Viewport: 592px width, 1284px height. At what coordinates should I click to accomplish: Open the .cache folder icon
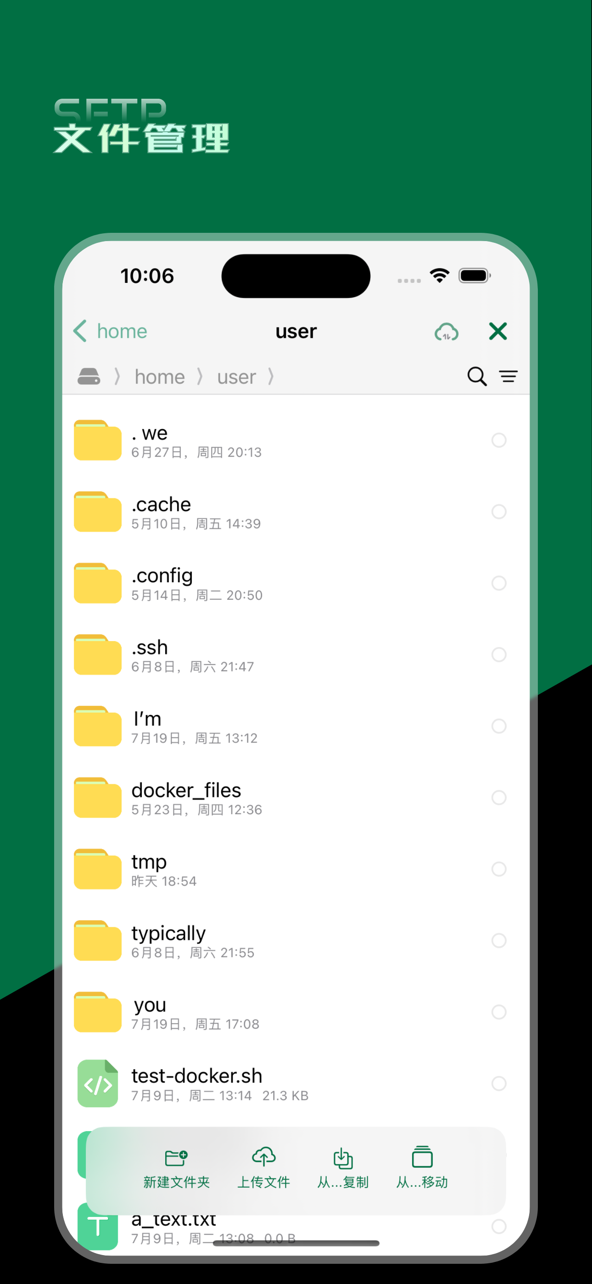point(98,512)
